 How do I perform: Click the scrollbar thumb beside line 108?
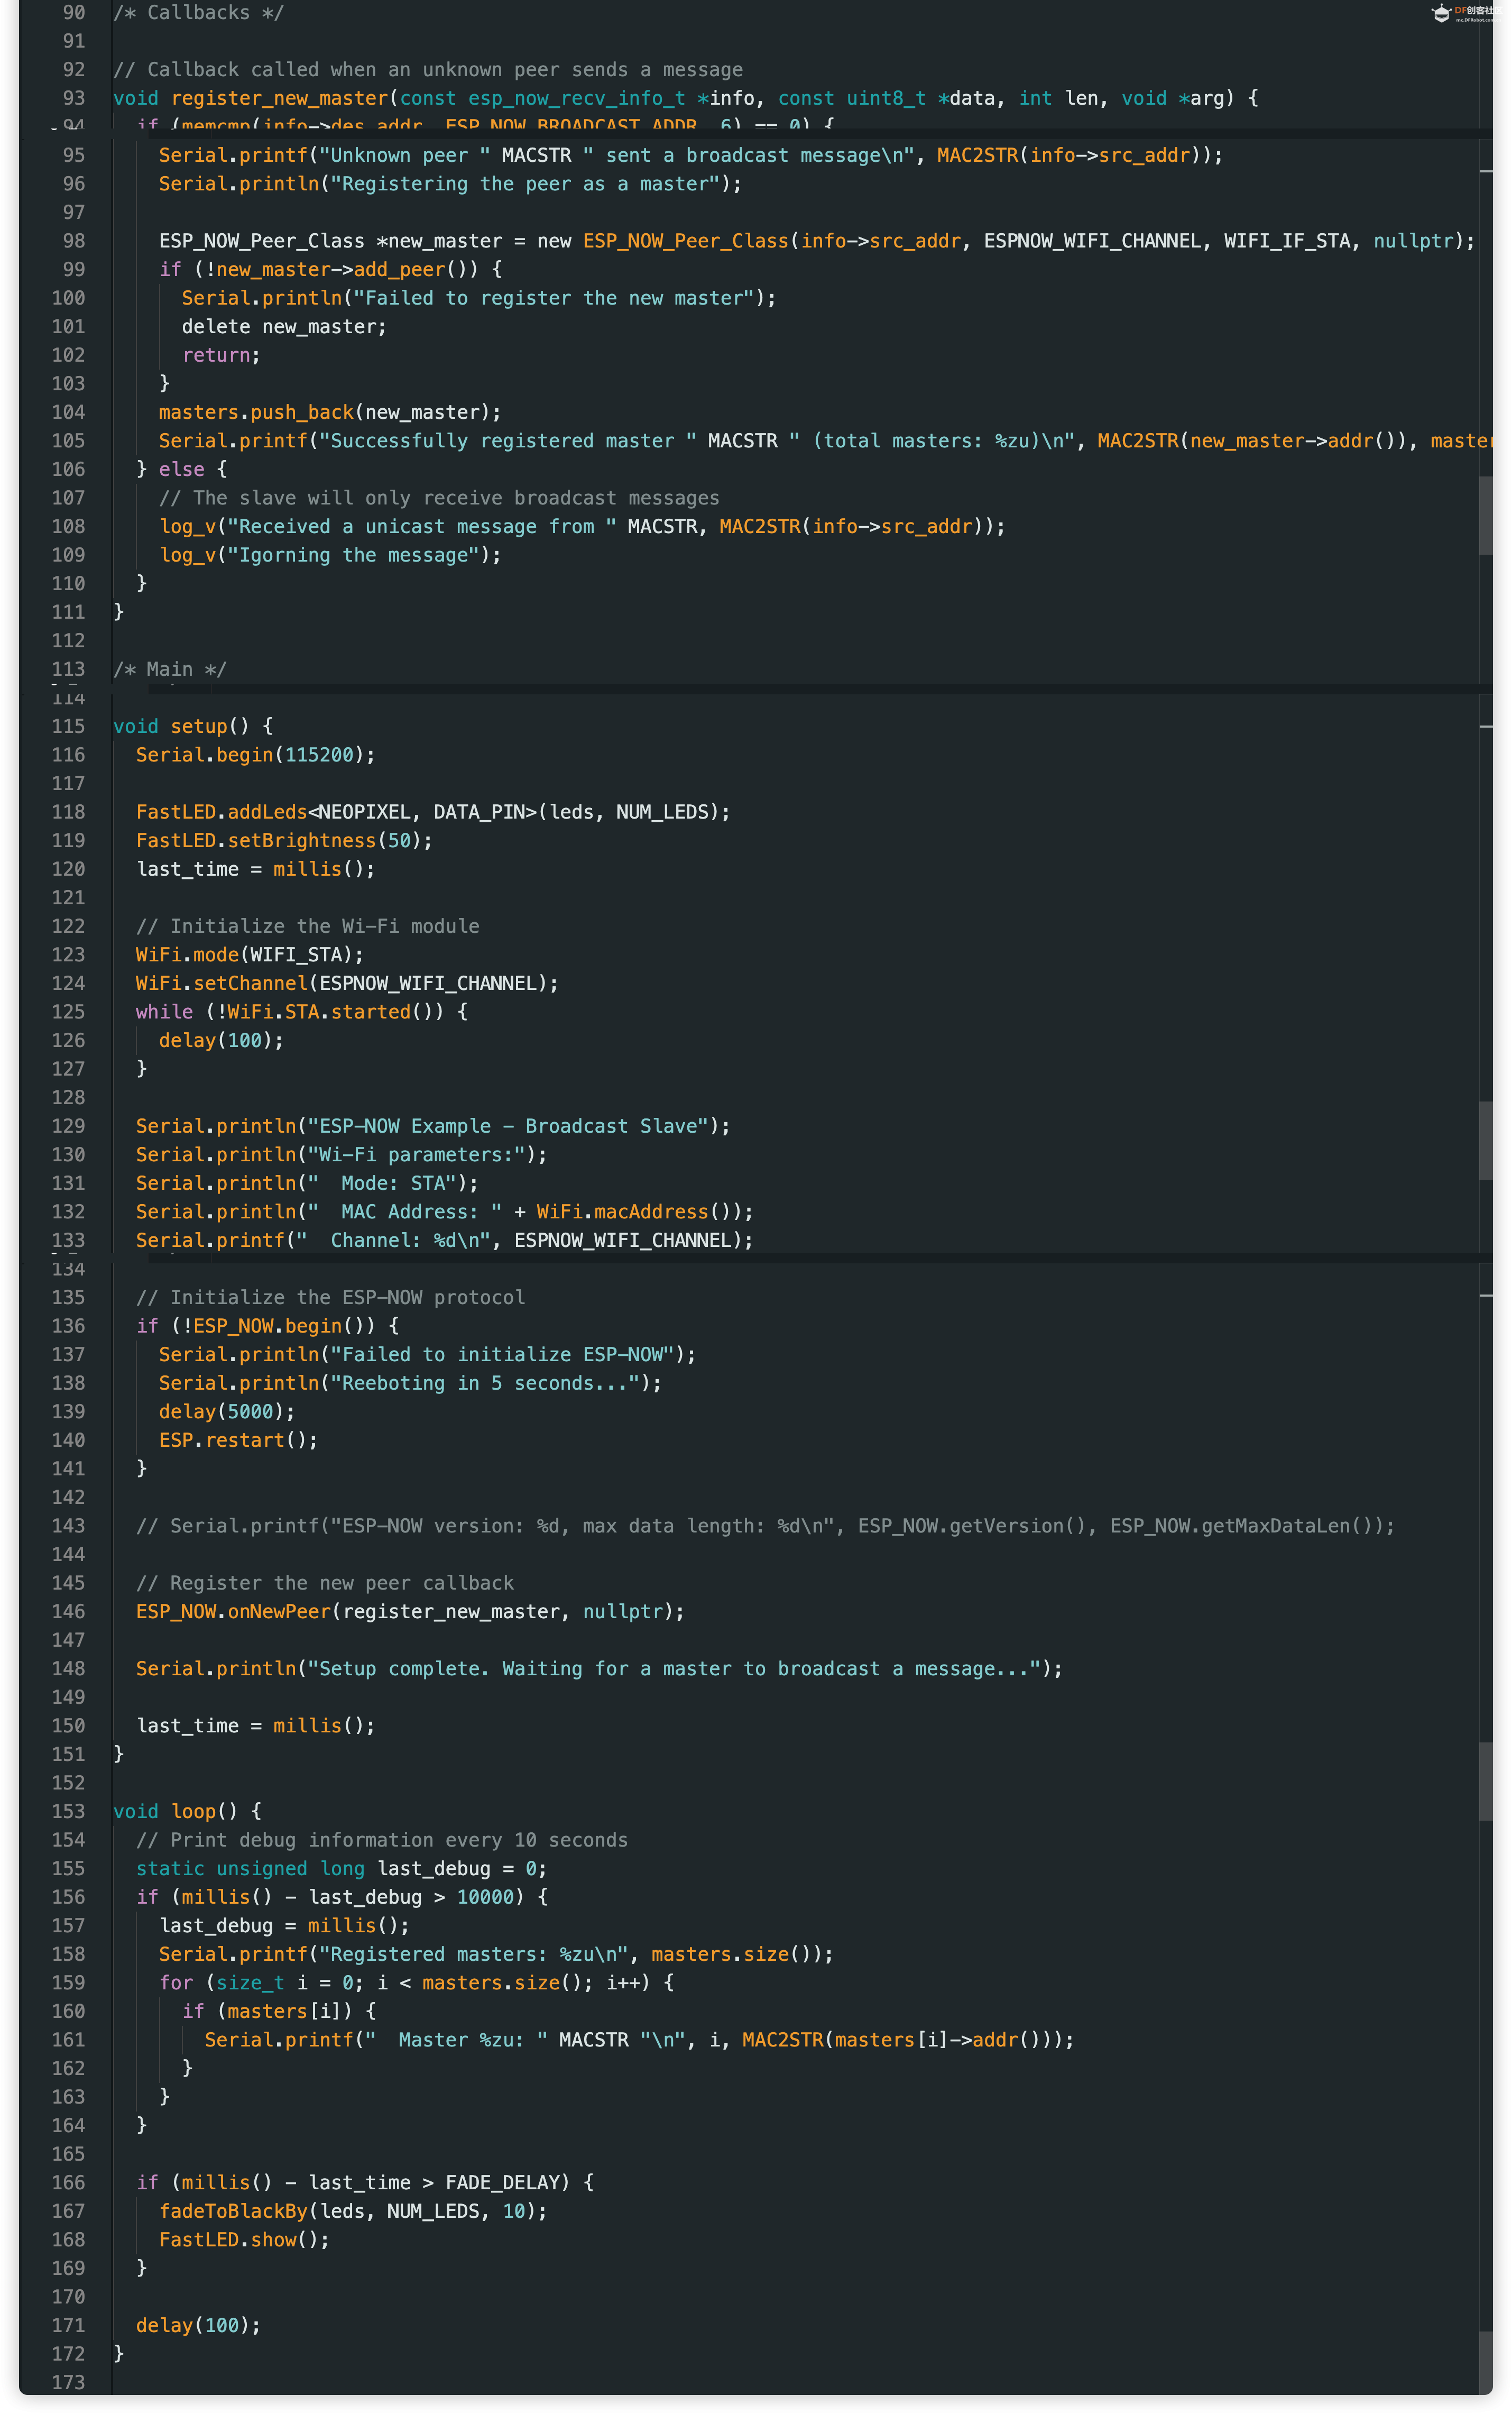1485,515
